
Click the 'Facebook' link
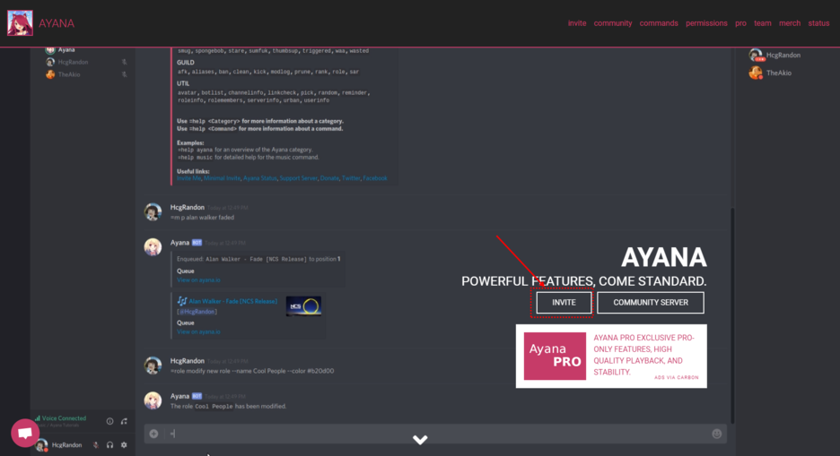pos(375,178)
